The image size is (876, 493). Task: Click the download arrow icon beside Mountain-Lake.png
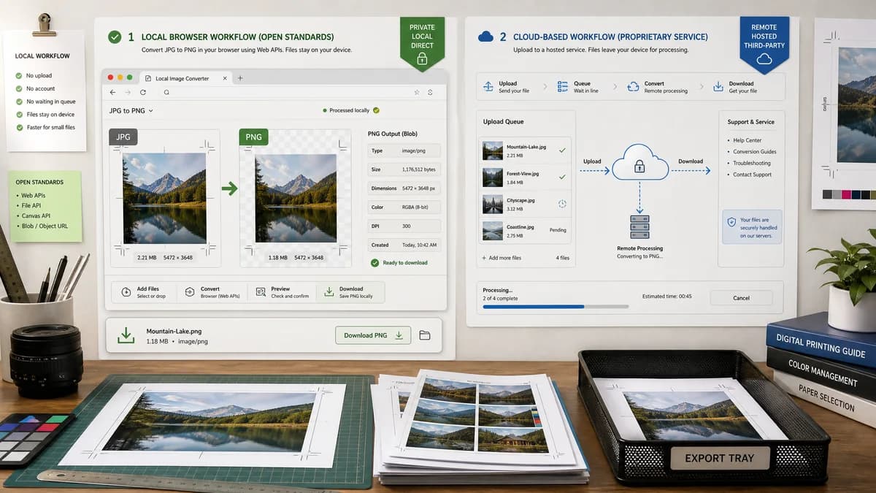(x=126, y=335)
